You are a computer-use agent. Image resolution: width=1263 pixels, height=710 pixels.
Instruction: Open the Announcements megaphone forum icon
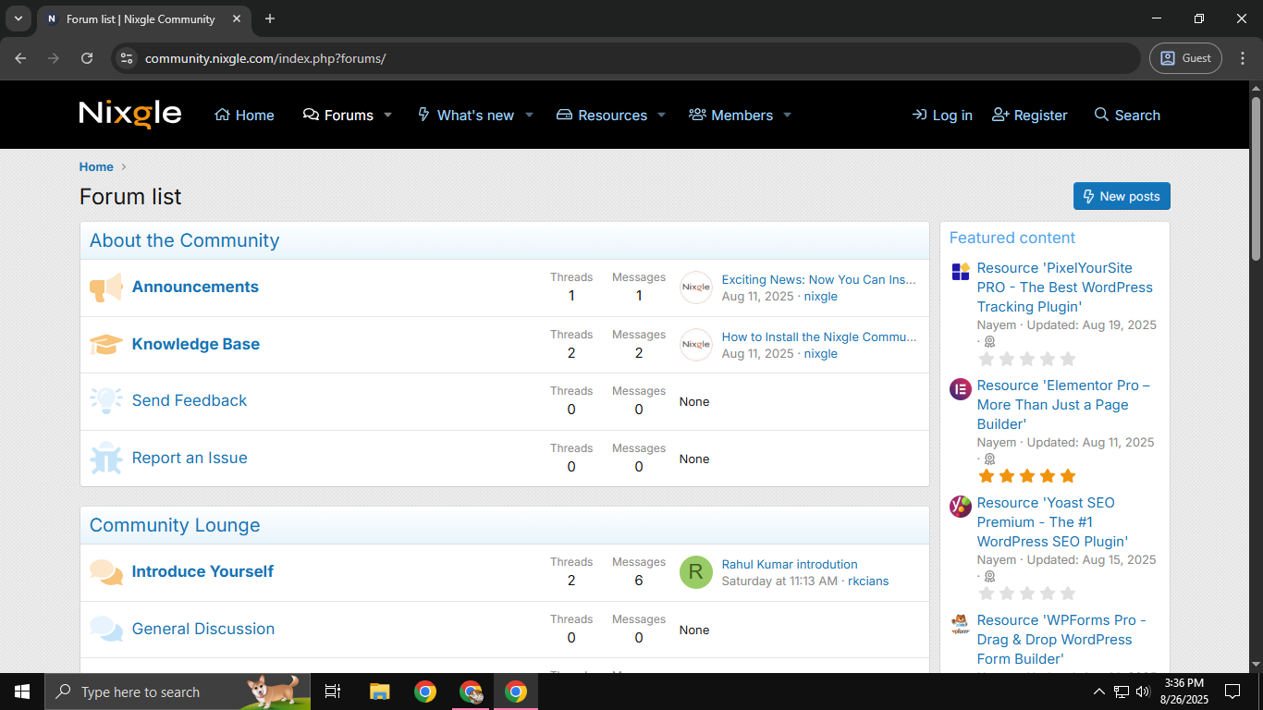pyautogui.click(x=106, y=288)
